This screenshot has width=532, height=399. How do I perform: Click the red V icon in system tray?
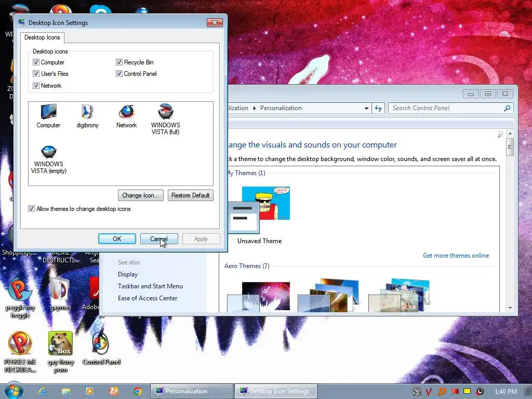[x=429, y=392]
